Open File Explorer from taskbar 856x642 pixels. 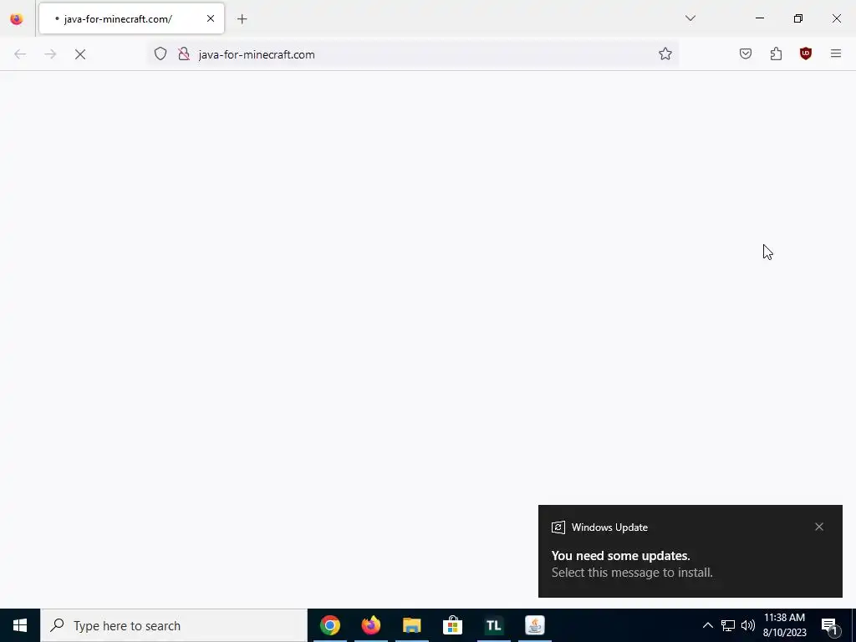(411, 625)
